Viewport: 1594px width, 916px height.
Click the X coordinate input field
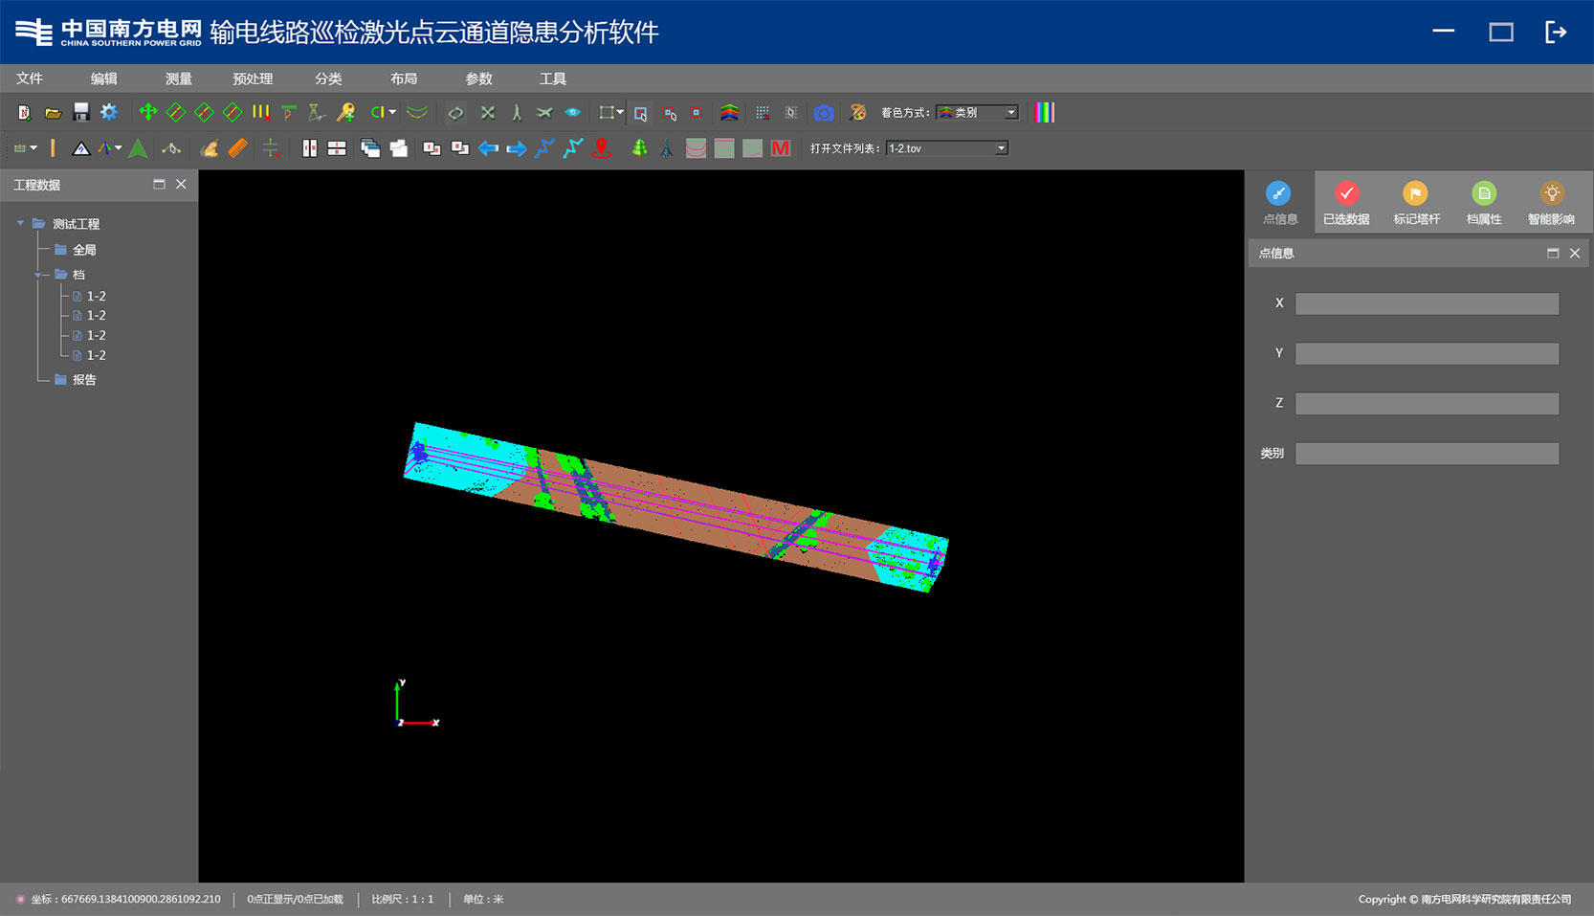[1427, 304]
